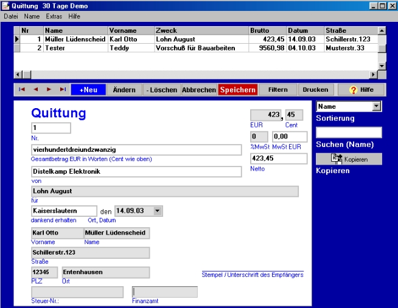Click the Kopieren button with copy icon
The image size is (398, 308).
pyautogui.click(x=349, y=159)
